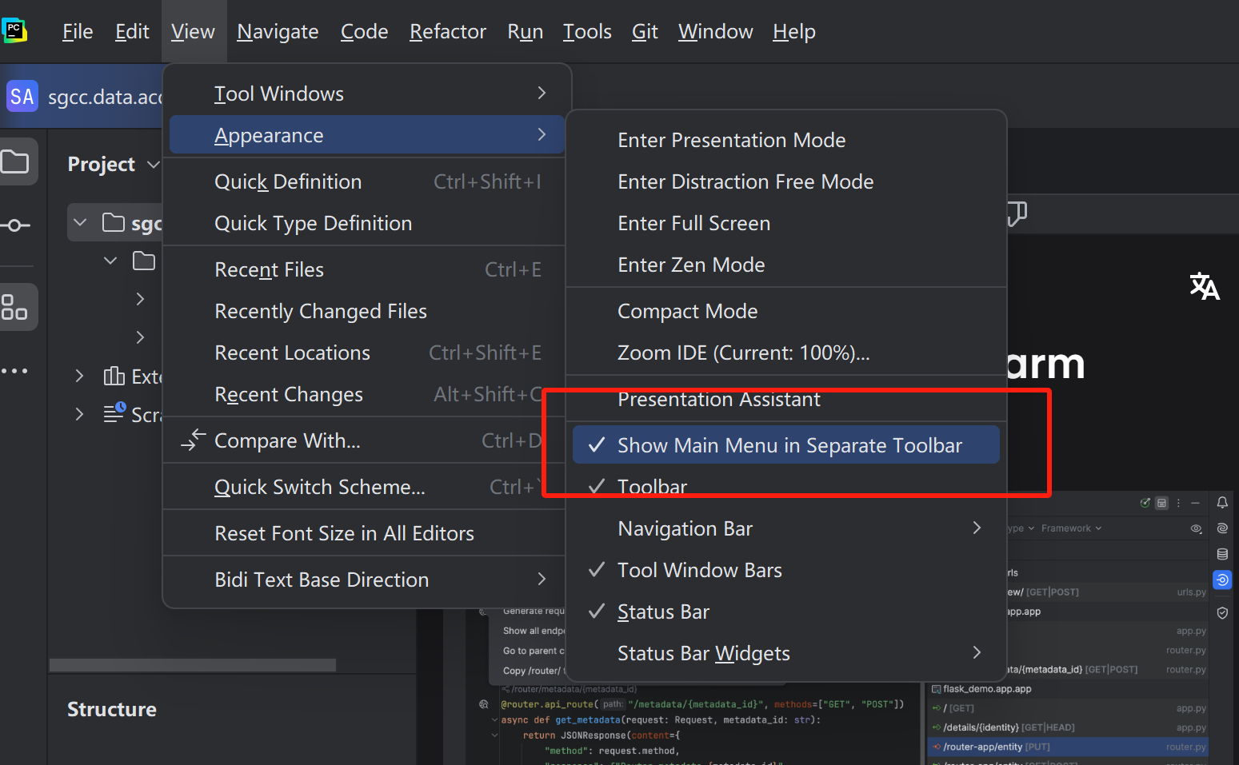This screenshot has width=1239, height=765.
Task: Open the AI Assistant spiral icon
Action: 1222,528
